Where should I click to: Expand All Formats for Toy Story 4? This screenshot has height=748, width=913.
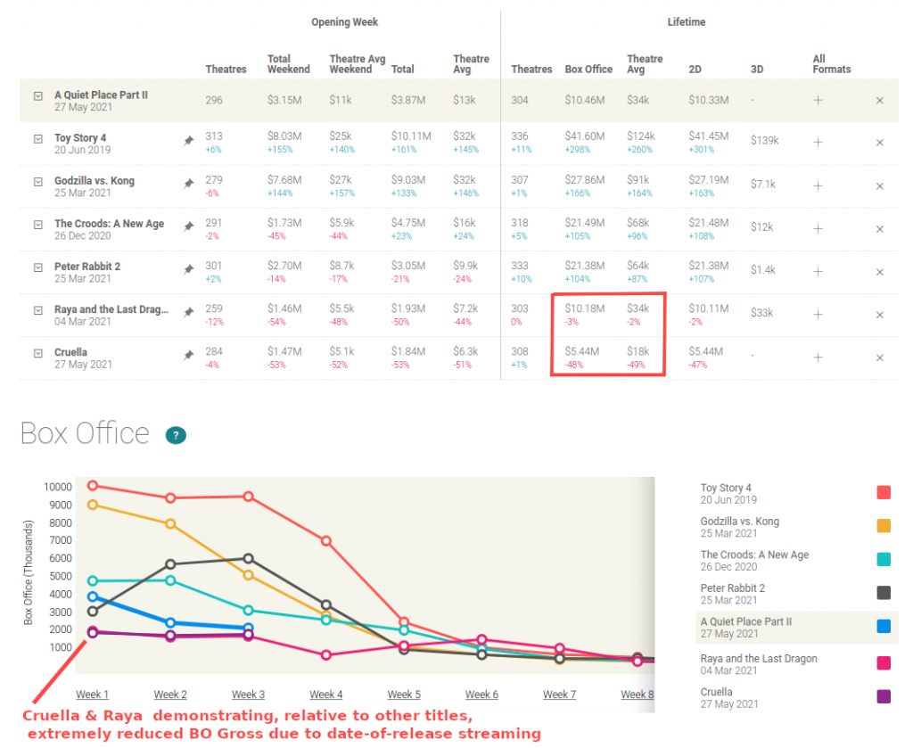pos(818,142)
